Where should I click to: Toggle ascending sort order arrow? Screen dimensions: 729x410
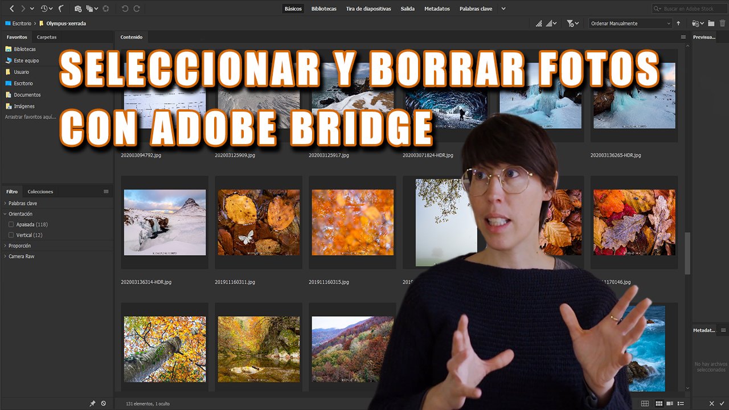pos(678,23)
